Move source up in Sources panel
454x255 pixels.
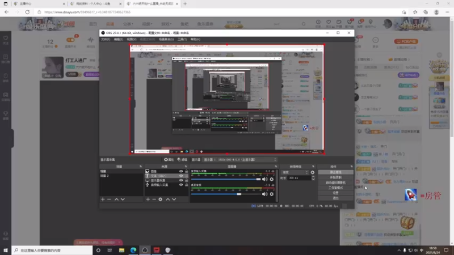[167, 199]
